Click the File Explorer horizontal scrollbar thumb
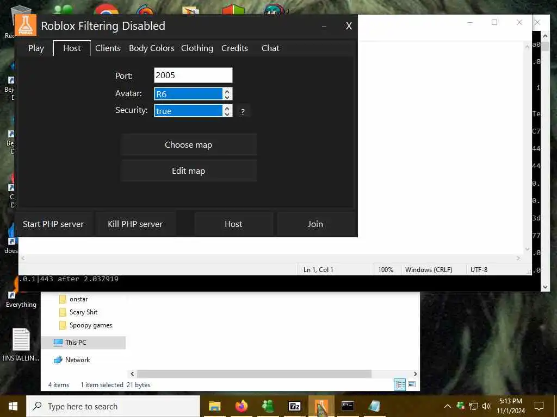This screenshot has width=557, height=417. 254,374
